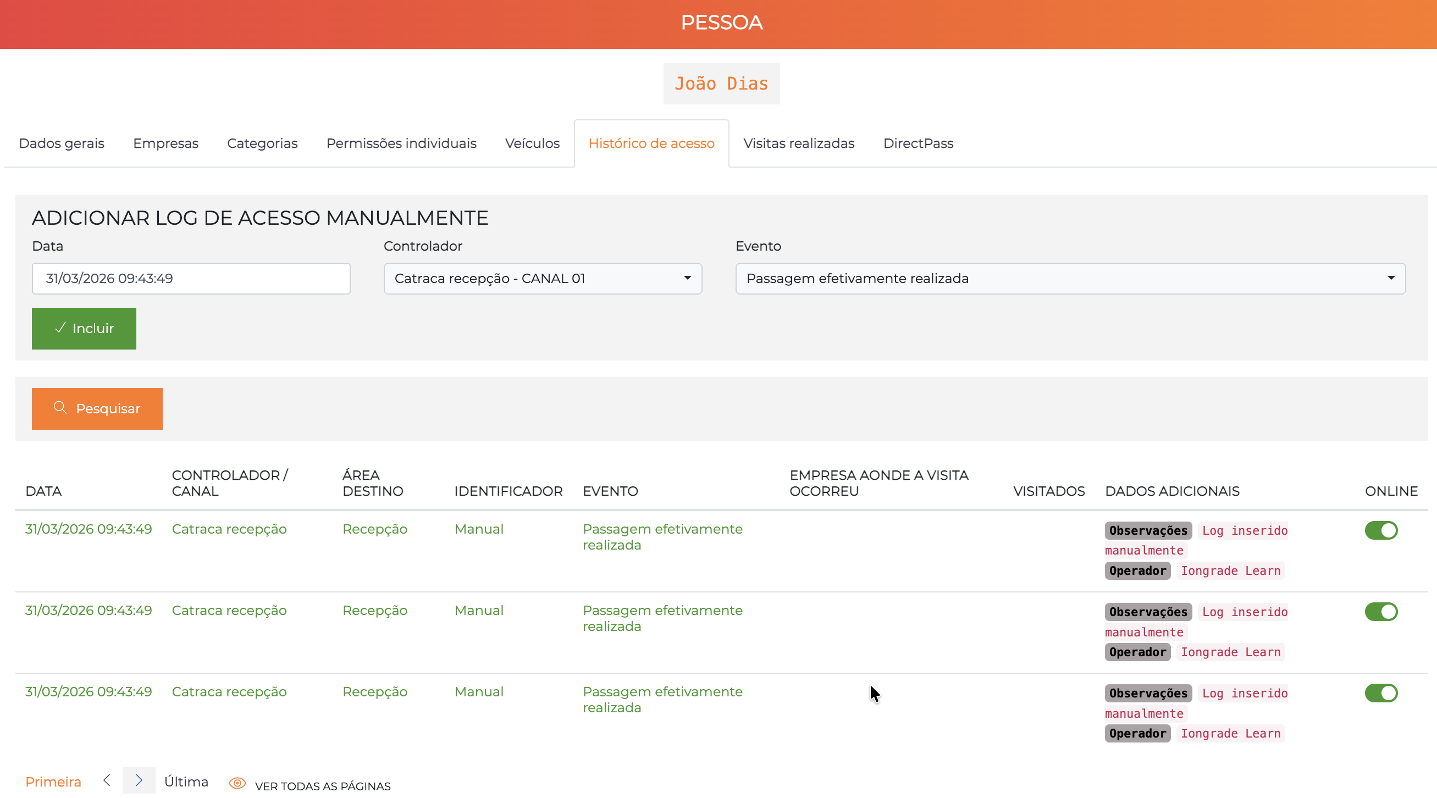1437x798 pixels.
Task: Click the previous page chevron icon
Action: (x=107, y=780)
